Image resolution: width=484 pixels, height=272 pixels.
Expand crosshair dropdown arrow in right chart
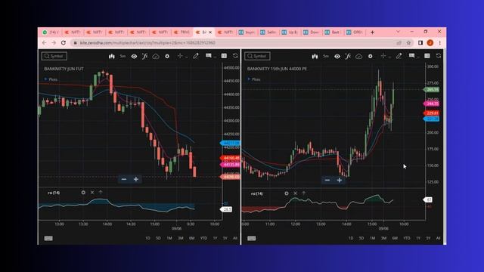pyautogui.click(x=389, y=57)
